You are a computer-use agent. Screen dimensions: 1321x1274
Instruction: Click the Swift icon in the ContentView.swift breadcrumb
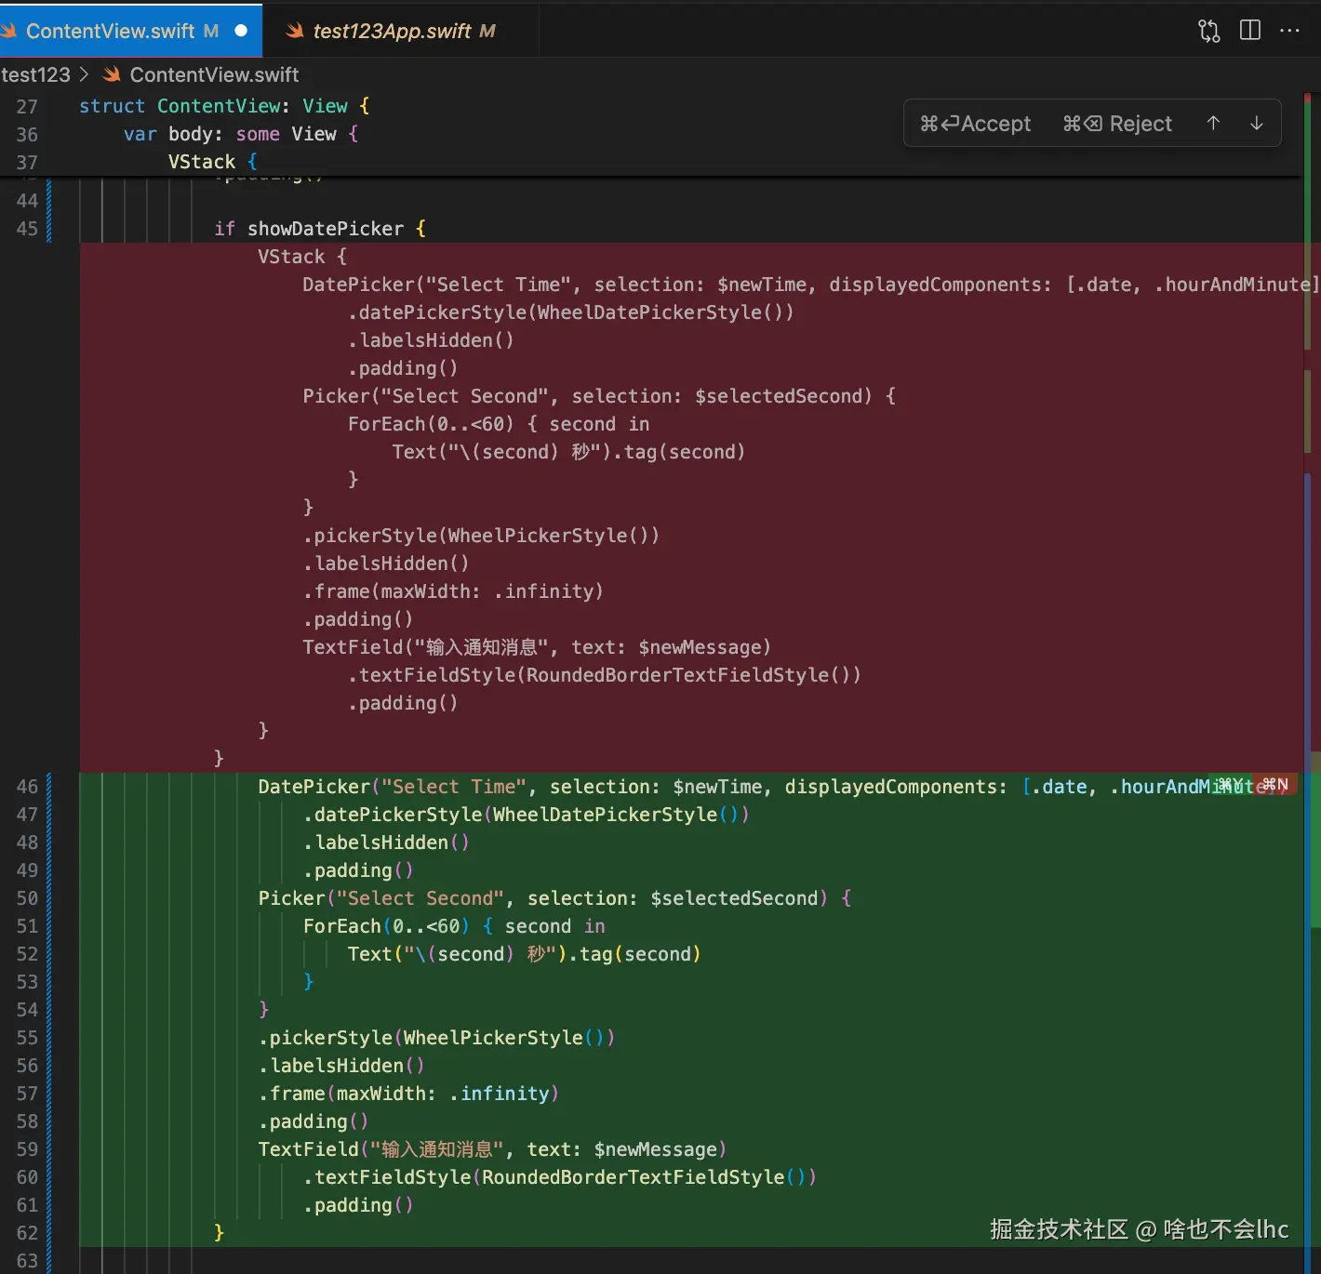click(x=113, y=74)
